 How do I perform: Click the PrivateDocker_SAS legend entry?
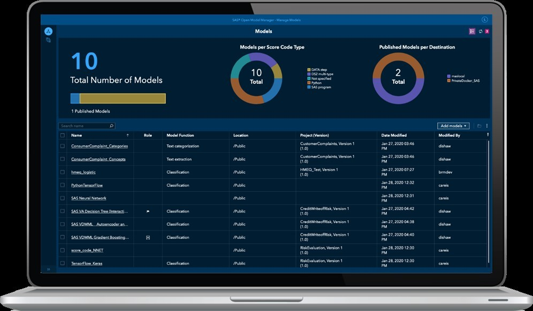[463, 81]
